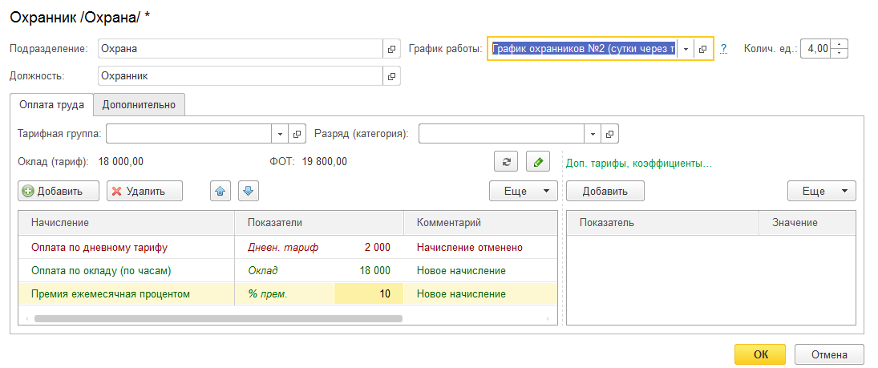Viewport: 878px width, 368px height.
Task: Click the refresh ФОТ icon button
Action: 506,161
